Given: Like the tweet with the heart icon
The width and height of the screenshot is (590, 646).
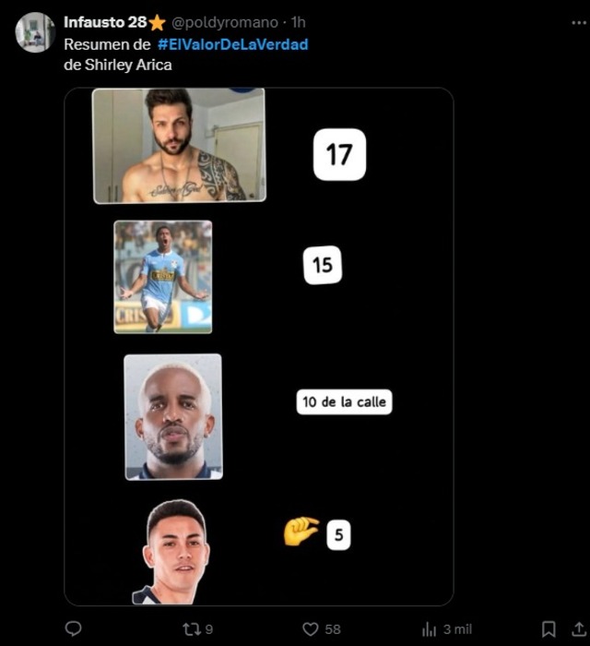Looking at the screenshot, I should (x=311, y=629).
